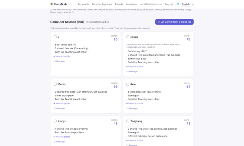Viewport: 244px width, 146px height.
Task: Click the Message link on Xiaoyu's card
Action: click(x=60, y=142)
